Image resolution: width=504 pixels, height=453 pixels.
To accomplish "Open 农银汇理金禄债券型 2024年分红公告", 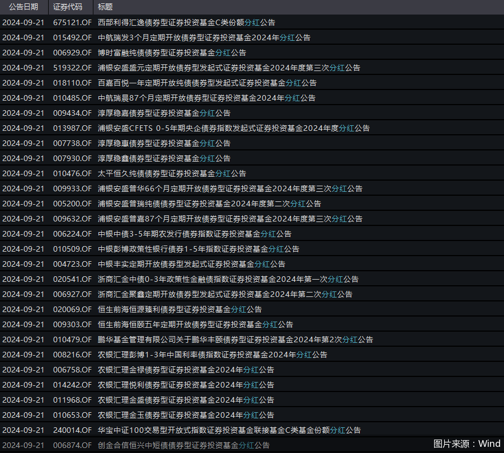I will [186, 370].
